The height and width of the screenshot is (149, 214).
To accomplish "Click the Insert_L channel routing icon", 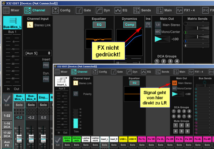I will pyautogui.click(x=62, y=81).
